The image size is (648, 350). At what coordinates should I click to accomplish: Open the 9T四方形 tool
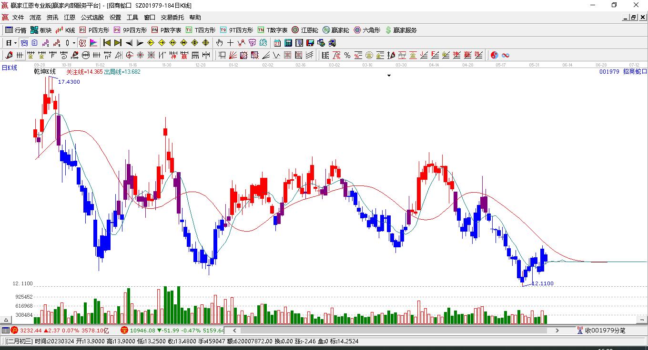236,30
